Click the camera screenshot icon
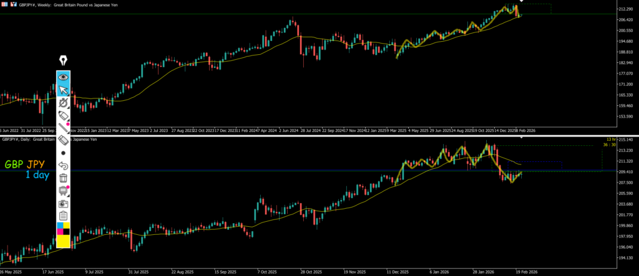The image size is (639, 276). (63, 204)
